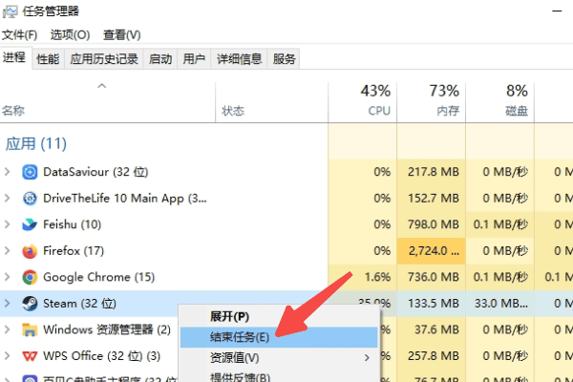This screenshot has width=573, height=382.
Task: Click the Feishu app icon
Action: point(30,224)
